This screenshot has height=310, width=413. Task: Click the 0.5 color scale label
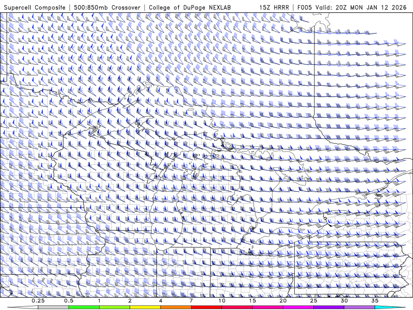coord(69,301)
